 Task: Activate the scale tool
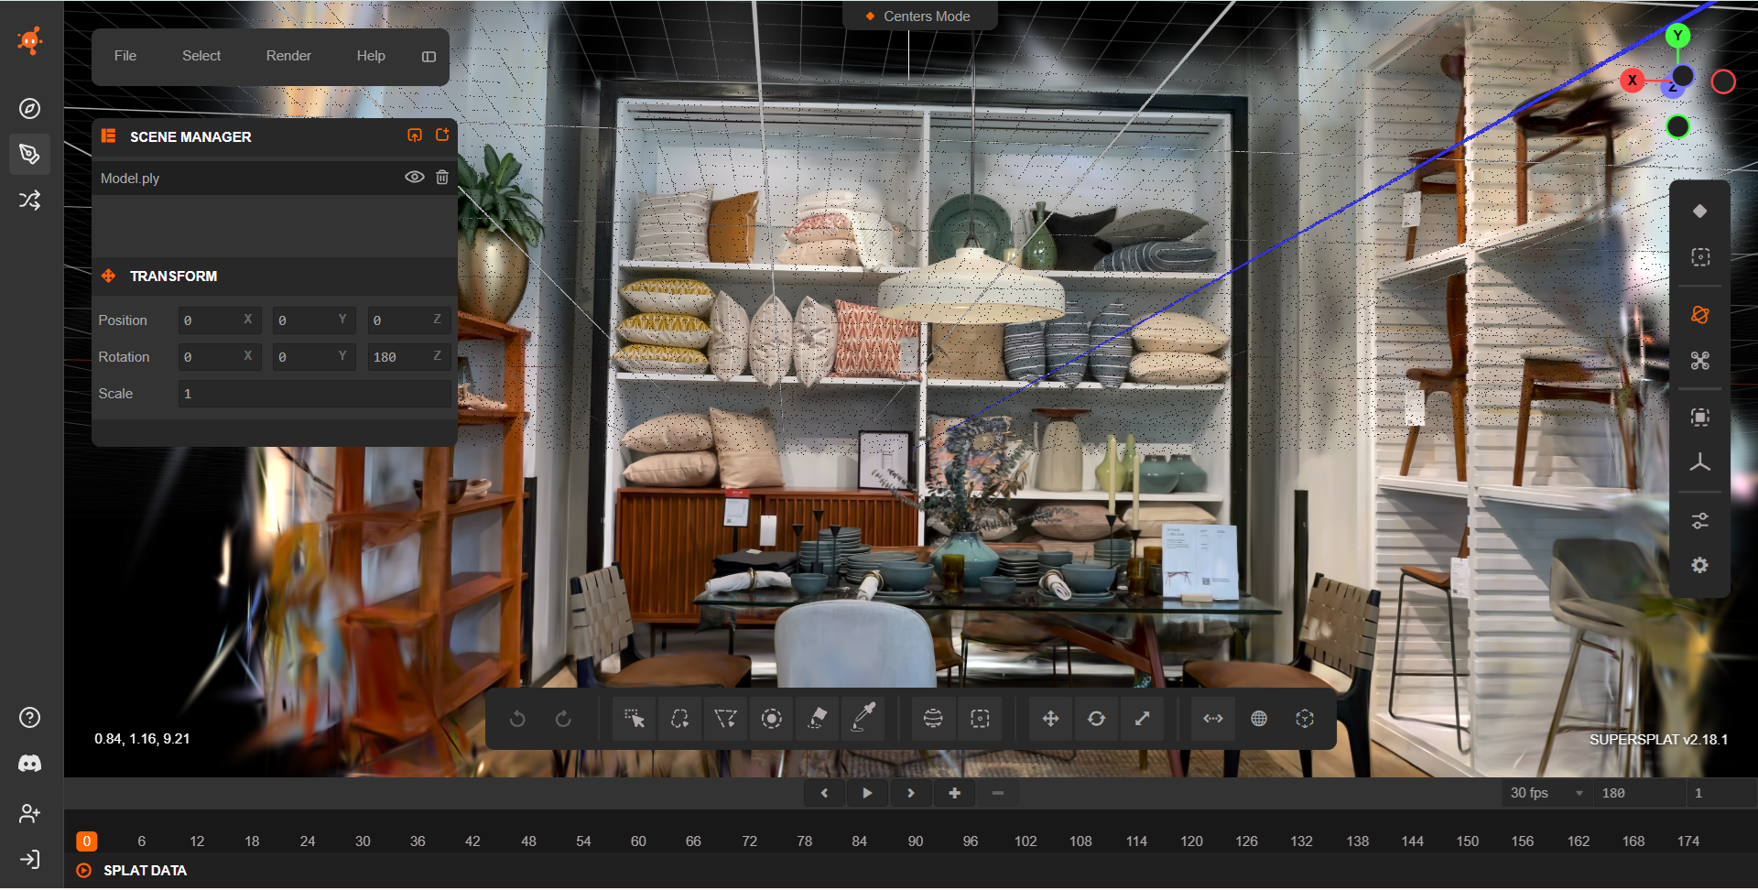1142,719
